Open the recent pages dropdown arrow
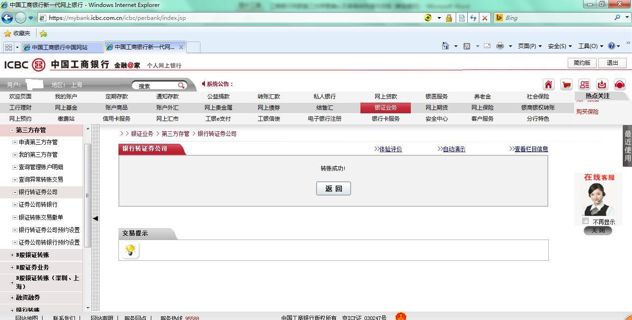The height and width of the screenshot is (320, 632). click(x=31, y=18)
